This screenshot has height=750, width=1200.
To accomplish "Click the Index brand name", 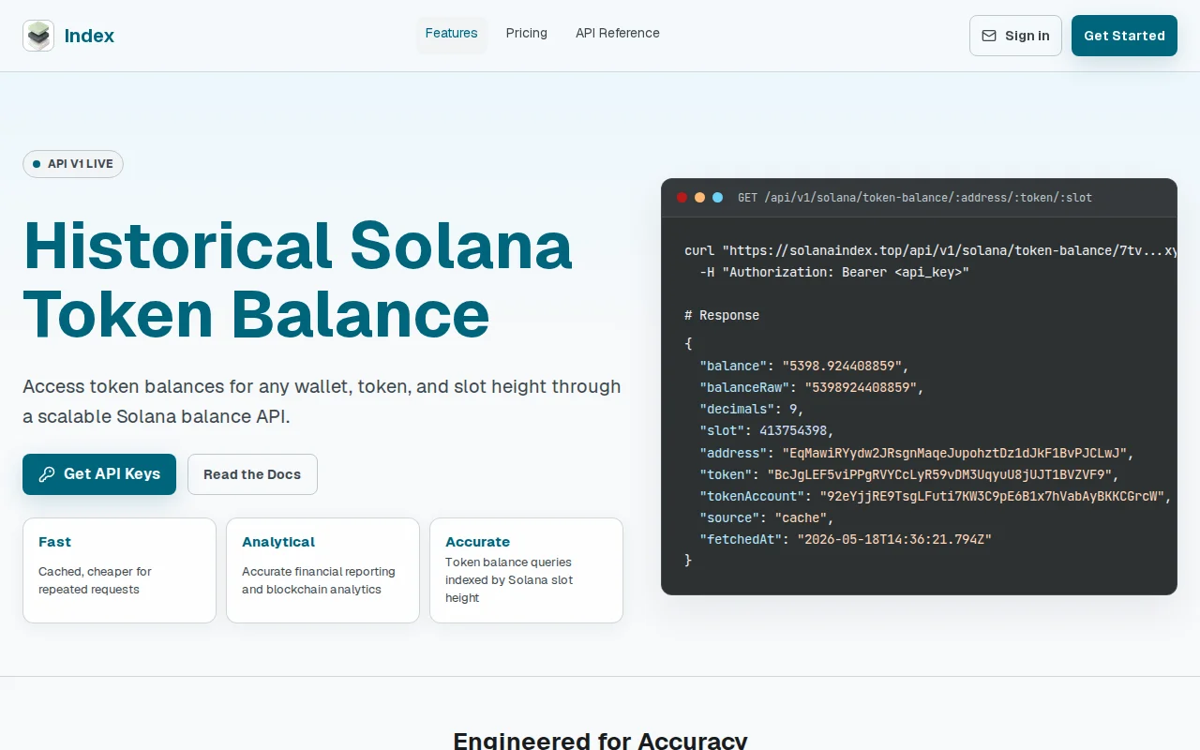I will pyautogui.click(x=89, y=36).
